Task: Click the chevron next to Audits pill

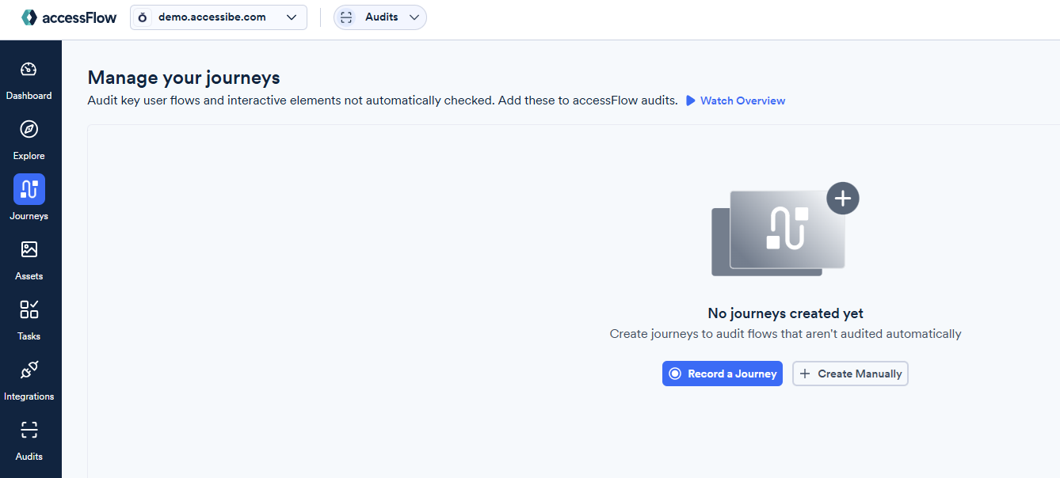Action: click(414, 17)
